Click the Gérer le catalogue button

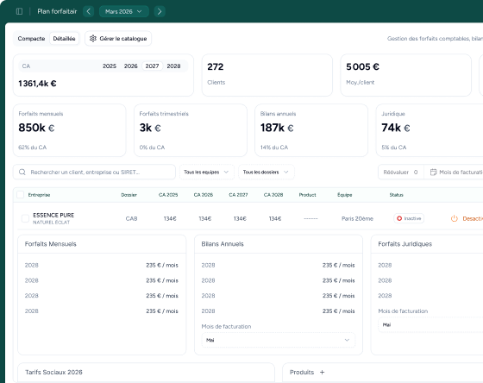(x=118, y=39)
